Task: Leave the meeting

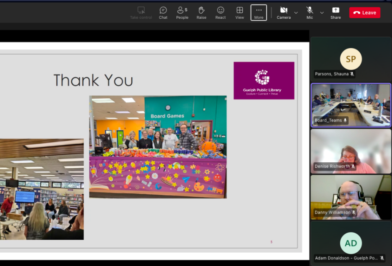Action: click(x=364, y=12)
